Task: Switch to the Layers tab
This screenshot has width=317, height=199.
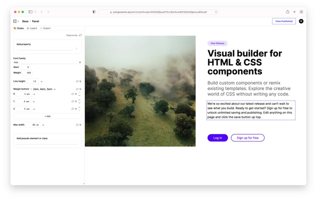Action: [32, 28]
